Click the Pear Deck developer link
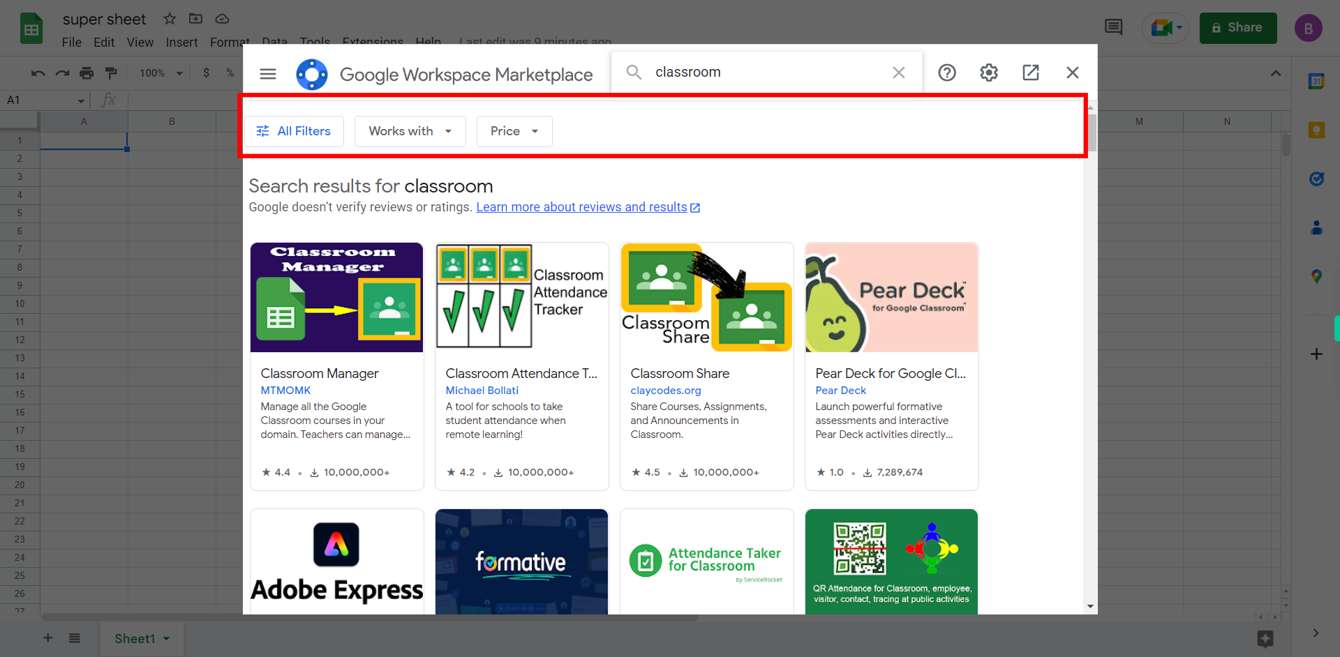The image size is (1340, 657). pyautogui.click(x=841, y=391)
